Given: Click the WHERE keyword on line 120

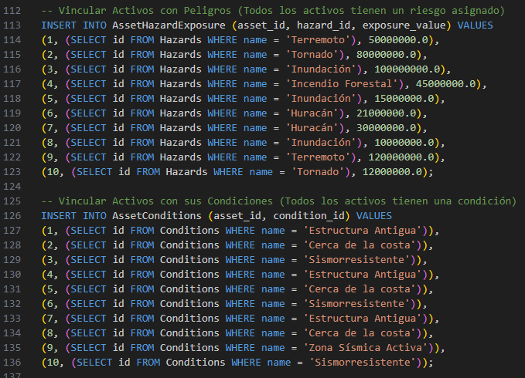Looking at the screenshot, I should click(222, 128).
